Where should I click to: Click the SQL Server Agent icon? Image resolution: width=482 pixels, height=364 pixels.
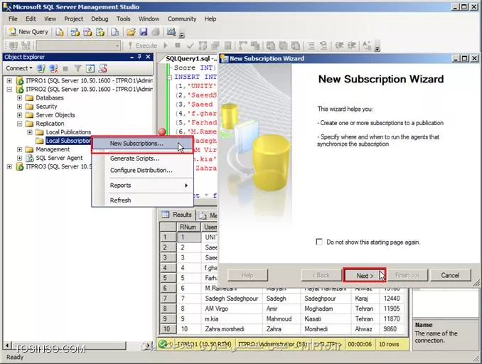pos(30,158)
